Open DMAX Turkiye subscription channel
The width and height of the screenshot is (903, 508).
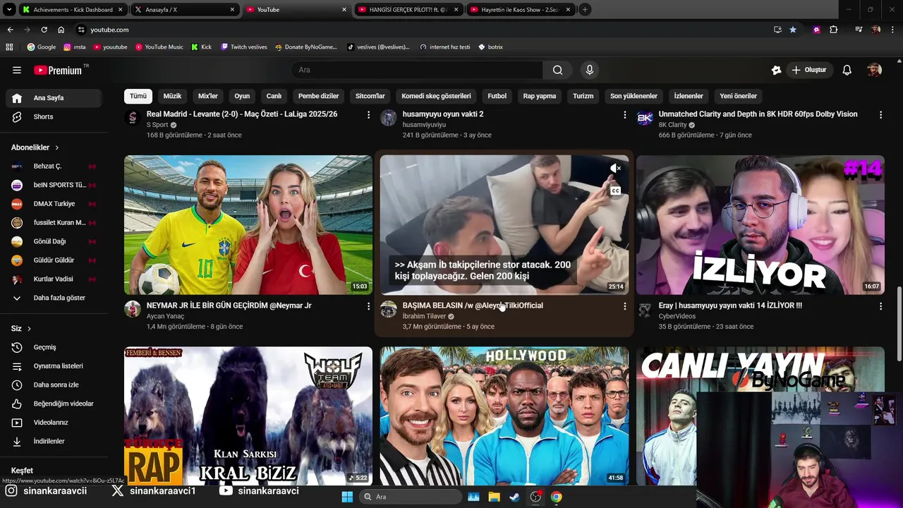54,204
